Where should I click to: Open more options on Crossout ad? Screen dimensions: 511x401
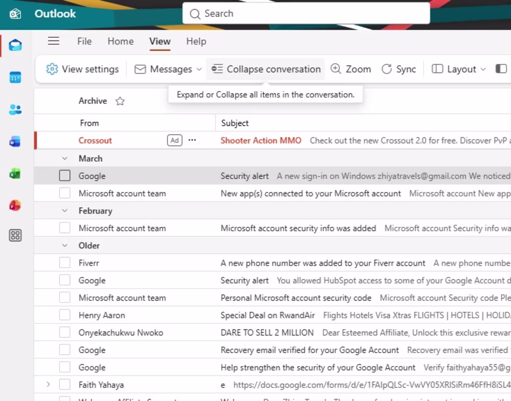192,140
